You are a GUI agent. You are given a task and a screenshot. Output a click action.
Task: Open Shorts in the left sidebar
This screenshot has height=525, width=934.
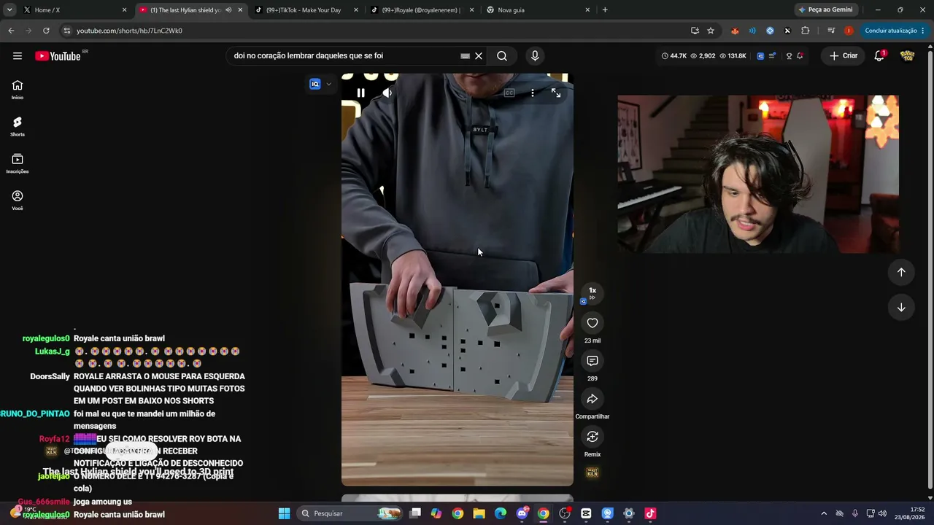click(x=18, y=127)
